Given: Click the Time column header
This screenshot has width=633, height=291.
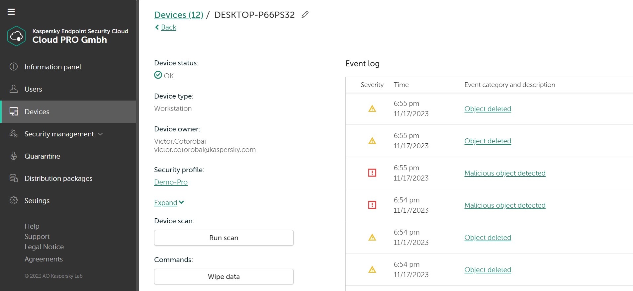Looking at the screenshot, I should click(x=401, y=85).
